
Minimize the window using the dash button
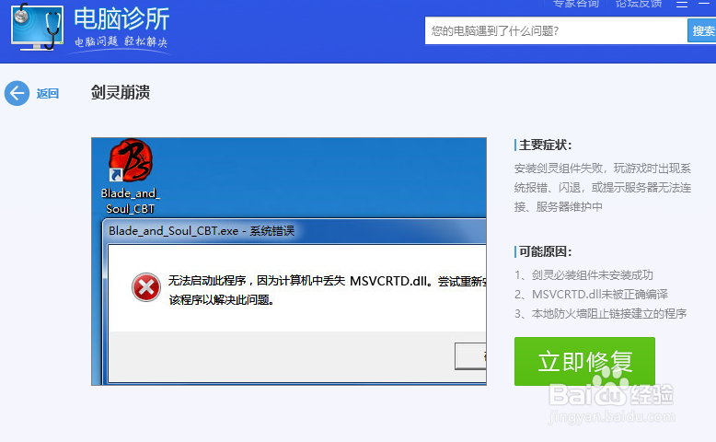click(704, 4)
